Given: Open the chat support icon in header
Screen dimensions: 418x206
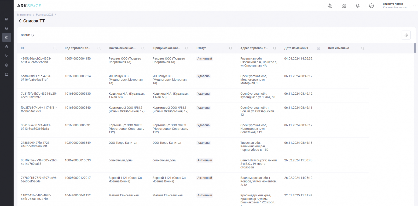Looking at the screenshot, I should pos(330,6).
